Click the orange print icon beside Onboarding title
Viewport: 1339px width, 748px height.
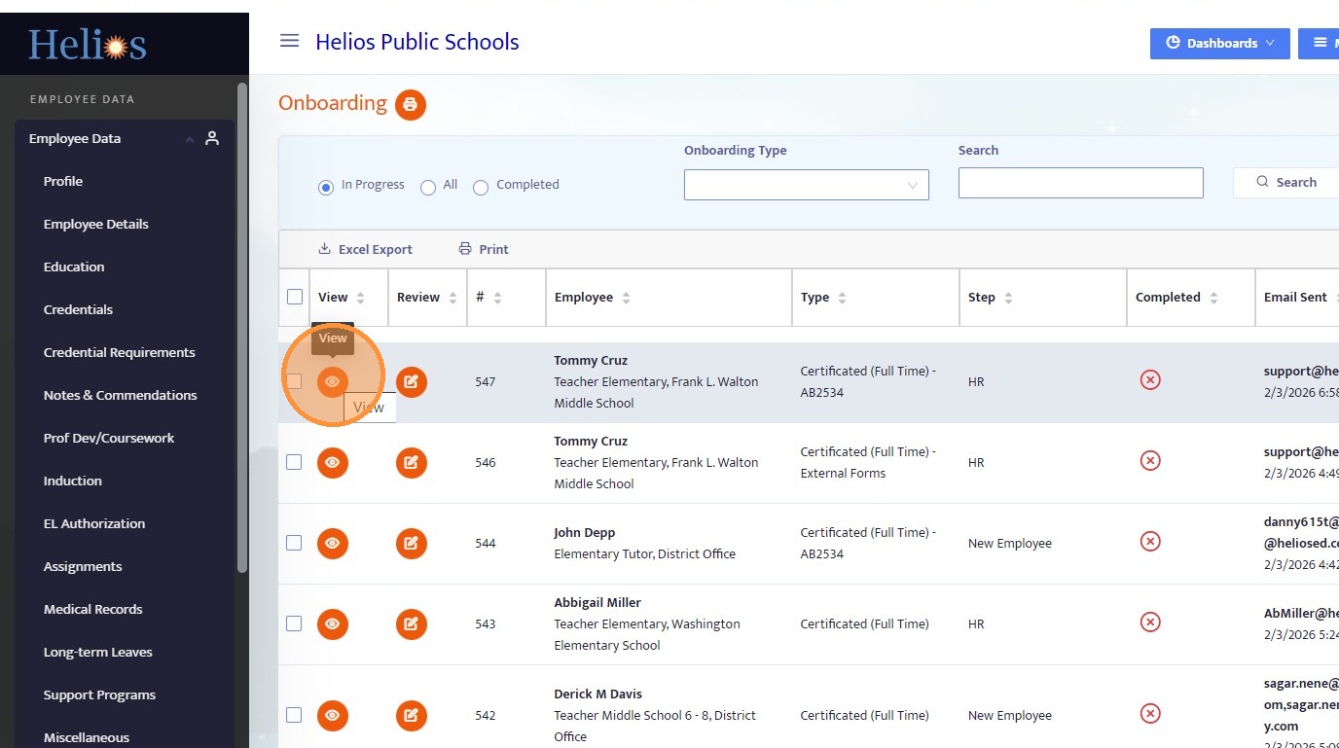click(410, 104)
